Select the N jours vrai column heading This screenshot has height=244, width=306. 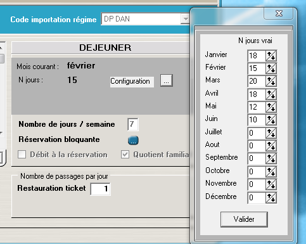[255, 41]
